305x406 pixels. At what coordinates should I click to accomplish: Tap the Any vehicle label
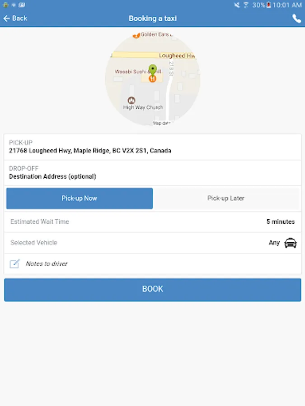pos(274,243)
